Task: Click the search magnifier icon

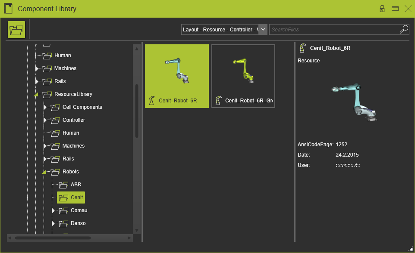Action: (404, 29)
